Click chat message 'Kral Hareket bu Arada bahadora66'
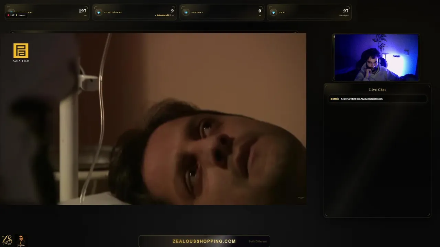The height and width of the screenshot is (247, 440). click(x=362, y=99)
